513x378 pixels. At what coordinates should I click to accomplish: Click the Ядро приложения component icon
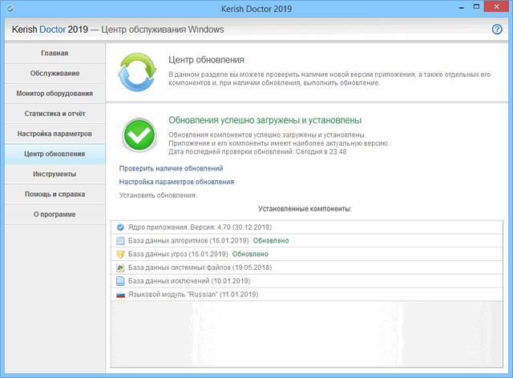[x=120, y=227]
